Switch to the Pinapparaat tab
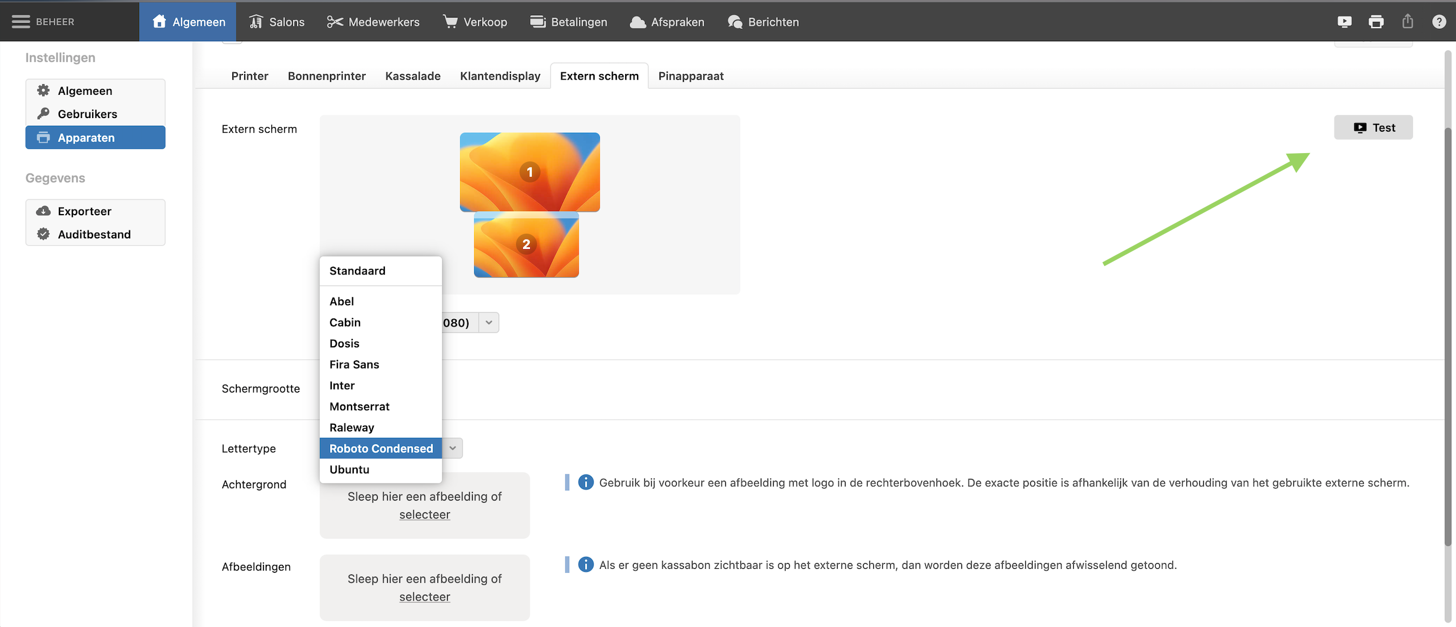 (691, 76)
